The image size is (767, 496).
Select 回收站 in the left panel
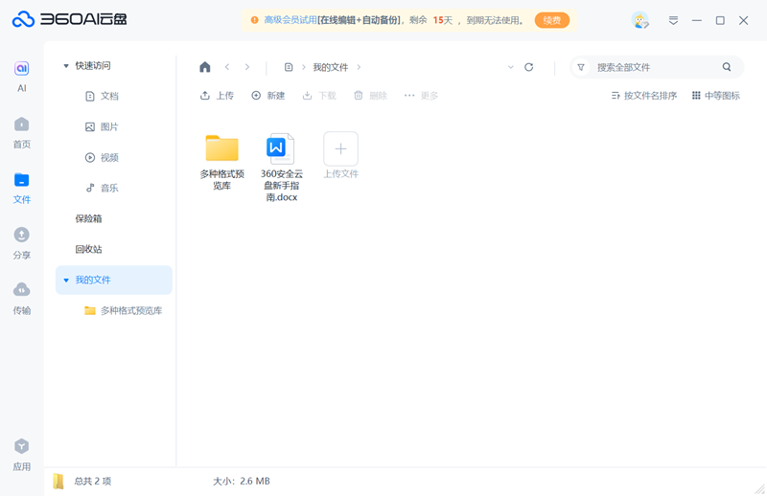pyautogui.click(x=88, y=249)
